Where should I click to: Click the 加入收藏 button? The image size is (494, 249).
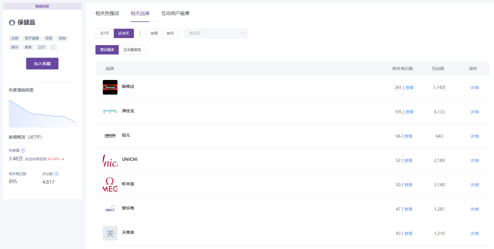pyautogui.click(x=42, y=64)
